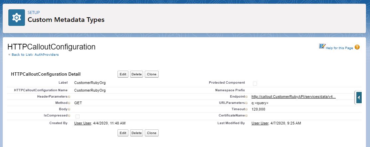This screenshot has width=370, height=147.
Task: Click the Protected Component label
Action: coord(227,83)
